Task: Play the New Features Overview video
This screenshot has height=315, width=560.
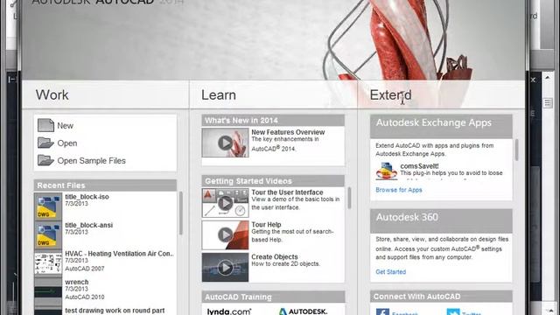Action: 225,143
